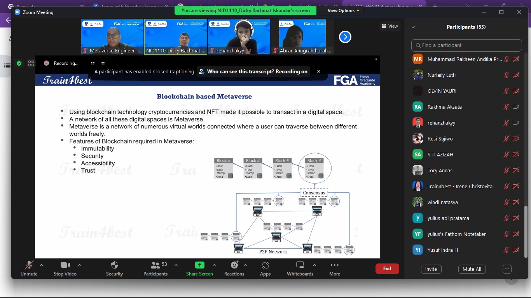Open the Reactions emoji panel
Viewport: 531px width, 298px height.
point(234,265)
